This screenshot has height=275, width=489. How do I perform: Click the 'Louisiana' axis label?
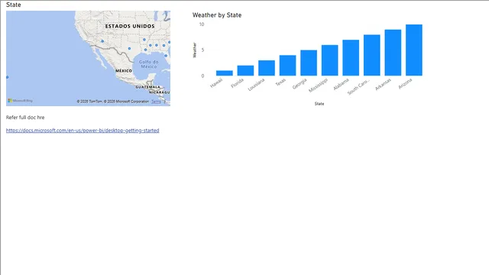(x=257, y=85)
